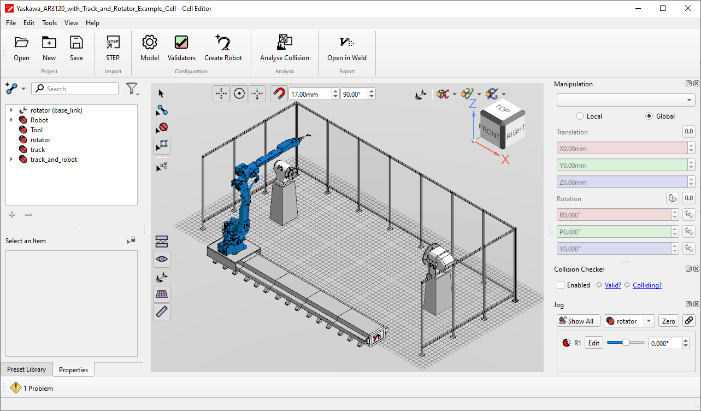Open the Manipulation target combo box
Image resolution: width=701 pixels, height=411 pixels.
coord(626,100)
